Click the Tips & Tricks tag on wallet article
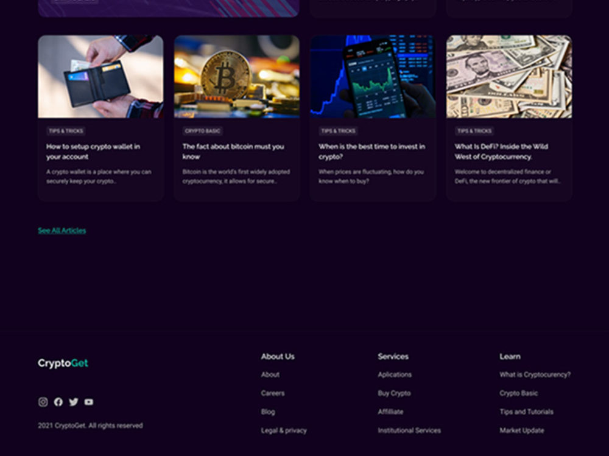This screenshot has height=456, width=609. (66, 131)
